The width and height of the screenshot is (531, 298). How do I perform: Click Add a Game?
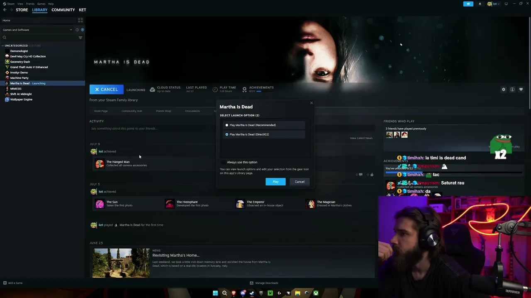tap(13, 283)
